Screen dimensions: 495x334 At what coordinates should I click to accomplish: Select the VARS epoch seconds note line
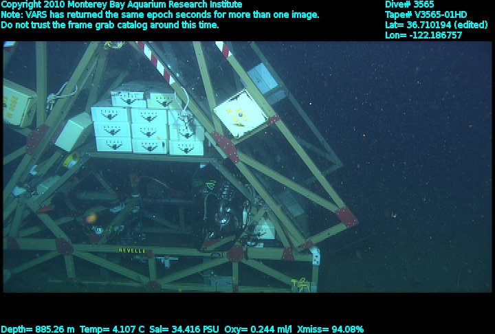pos(160,15)
